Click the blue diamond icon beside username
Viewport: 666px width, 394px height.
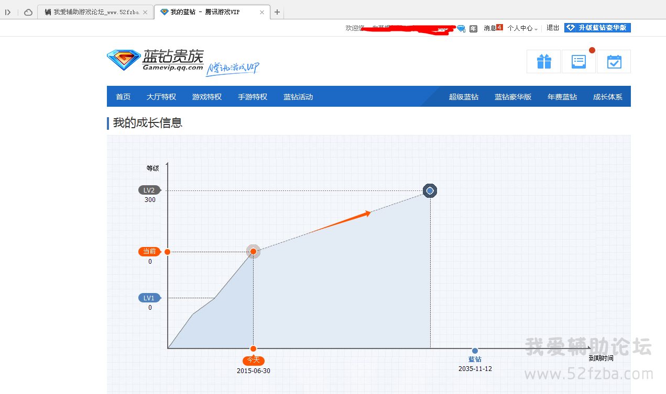pyautogui.click(x=461, y=28)
